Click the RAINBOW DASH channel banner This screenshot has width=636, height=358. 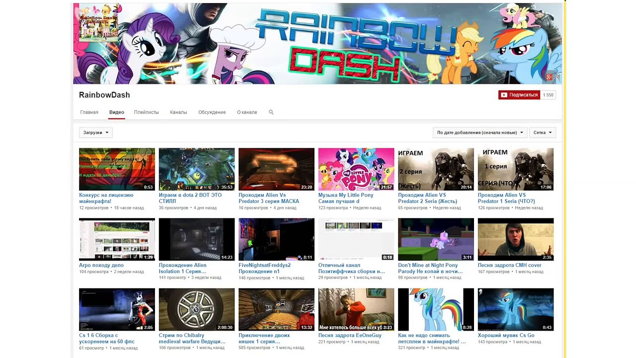pyautogui.click(x=318, y=43)
